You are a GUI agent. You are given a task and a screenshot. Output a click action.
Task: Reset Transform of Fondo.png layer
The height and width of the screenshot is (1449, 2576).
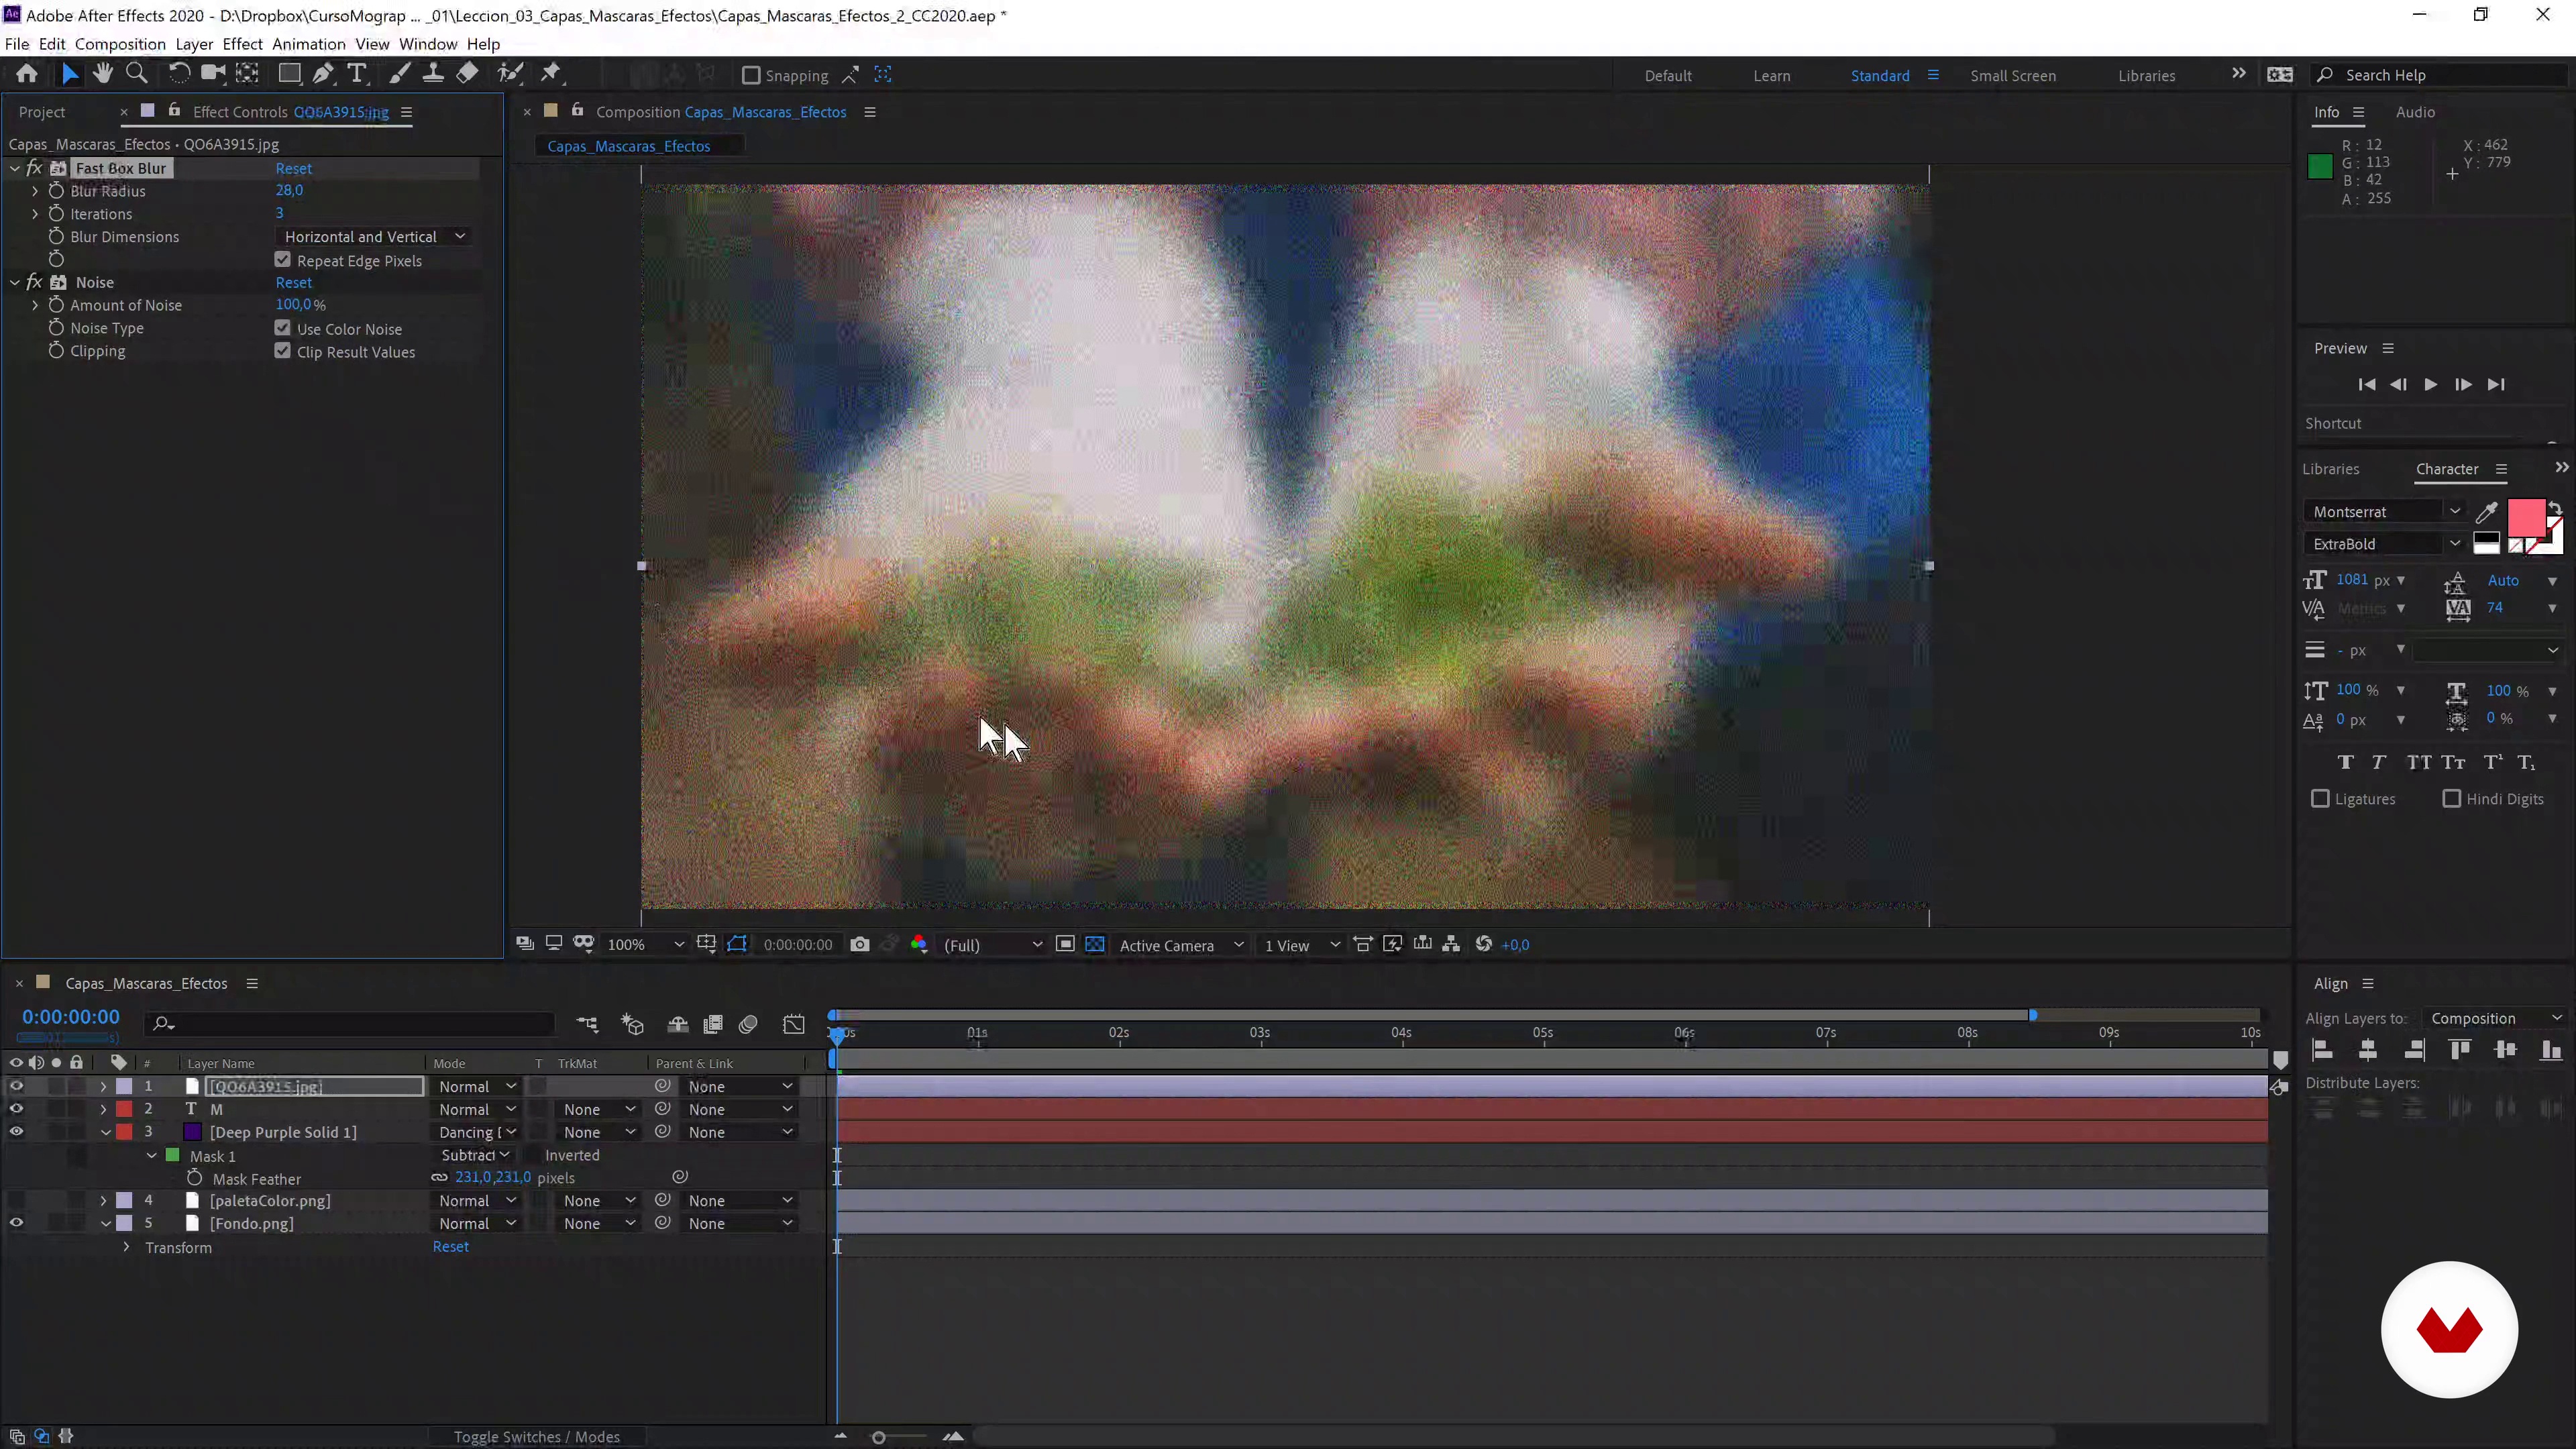pos(451,1247)
